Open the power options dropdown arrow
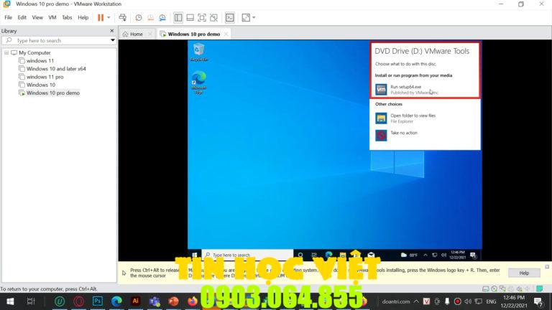552x310 pixels. tap(109, 17)
